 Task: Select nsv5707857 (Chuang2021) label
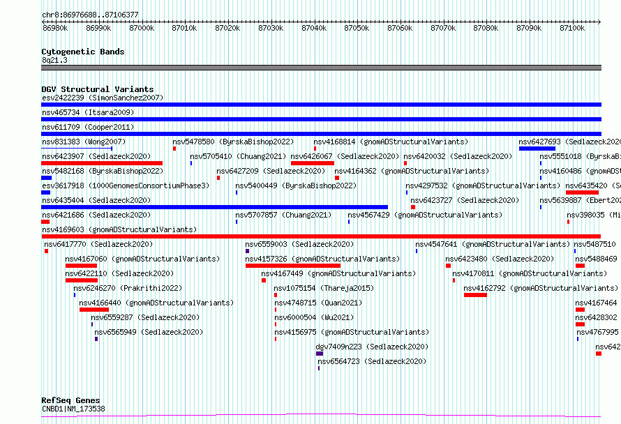click(283, 215)
